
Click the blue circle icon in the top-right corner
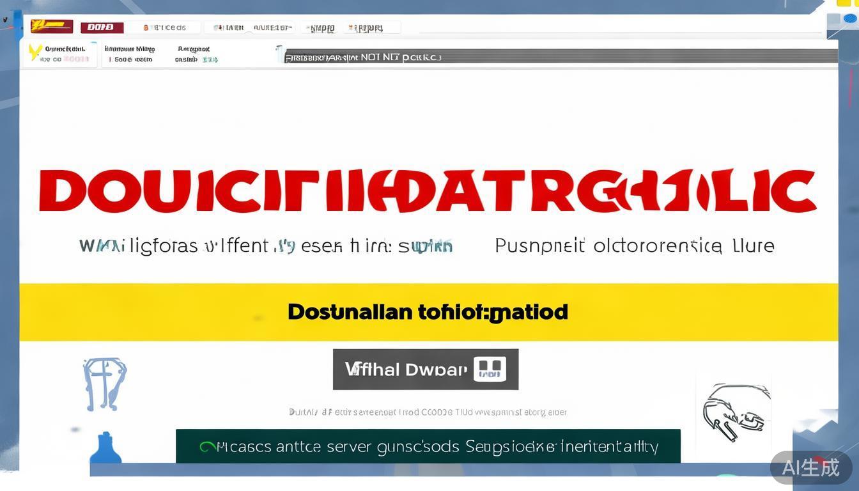coord(850,19)
